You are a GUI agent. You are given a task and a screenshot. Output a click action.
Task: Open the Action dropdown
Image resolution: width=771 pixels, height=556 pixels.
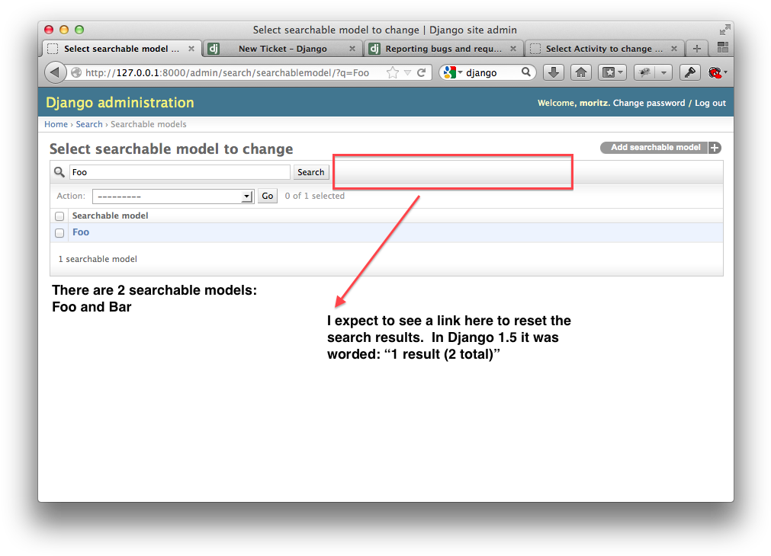coord(173,196)
